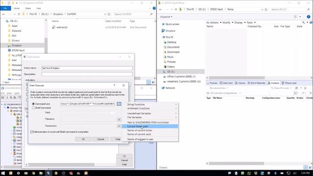Open Display dropdown in PDM vault toolbar
Viewport: 313px width, 176px height.
click(x=240, y=22)
